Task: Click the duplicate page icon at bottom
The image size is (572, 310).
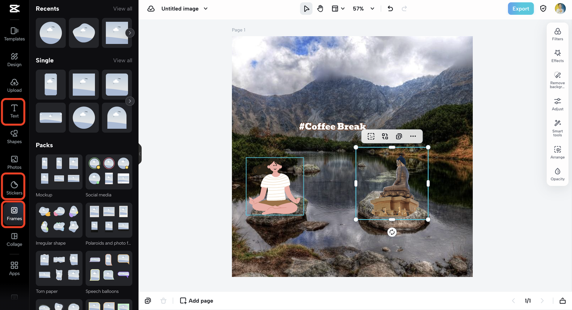Action: coord(148,301)
